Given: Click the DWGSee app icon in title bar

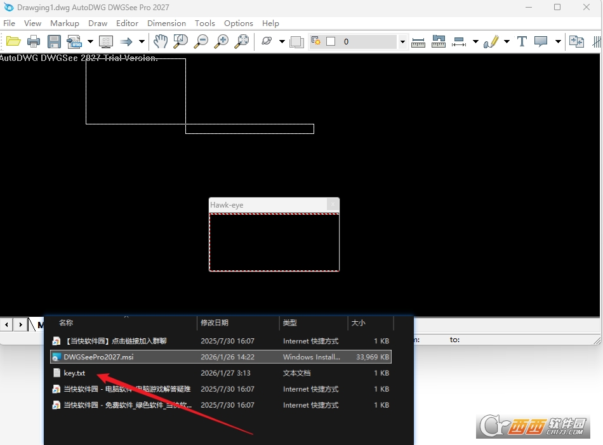Looking at the screenshot, I should click(8, 7).
